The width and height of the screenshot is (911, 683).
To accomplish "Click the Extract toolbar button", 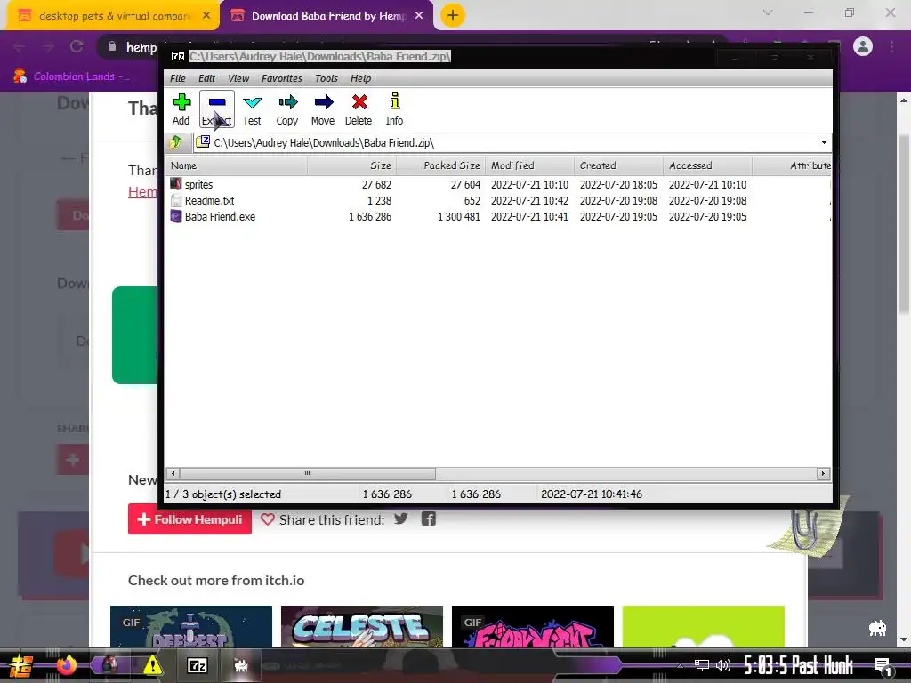I will (x=217, y=109).
